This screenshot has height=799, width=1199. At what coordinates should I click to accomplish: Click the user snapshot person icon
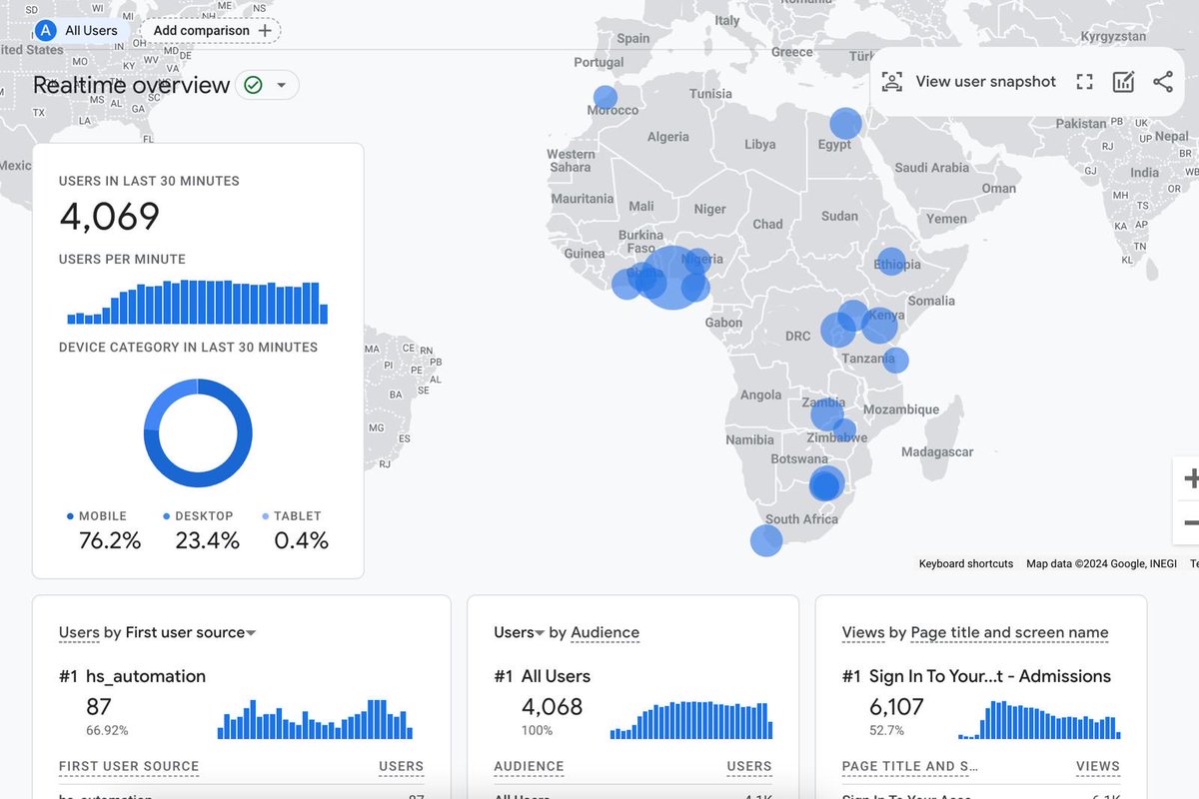892,82
